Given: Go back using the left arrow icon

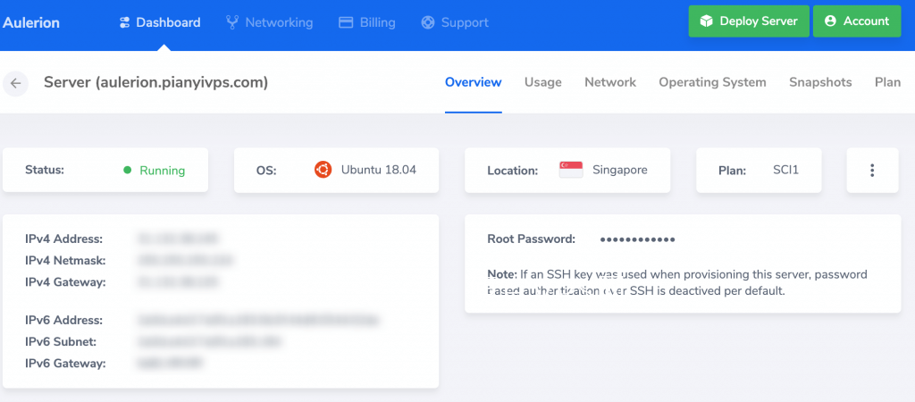Looking at the screenshot, I should [16, 83].
